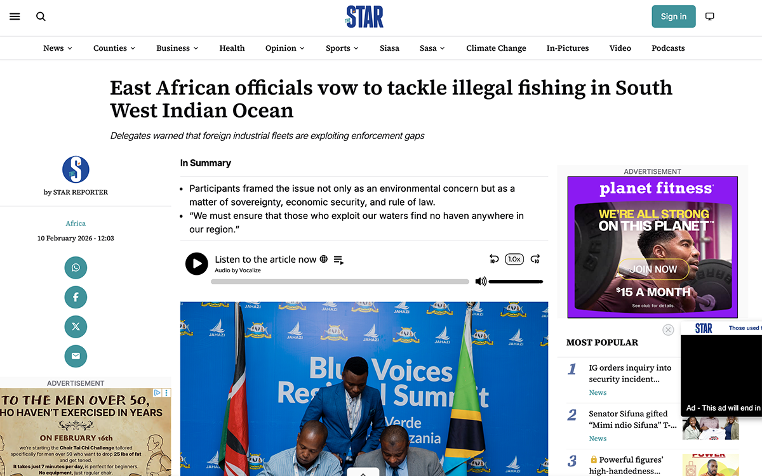Open the audio playlist icon
762x476 pixels.
point(338,260)
